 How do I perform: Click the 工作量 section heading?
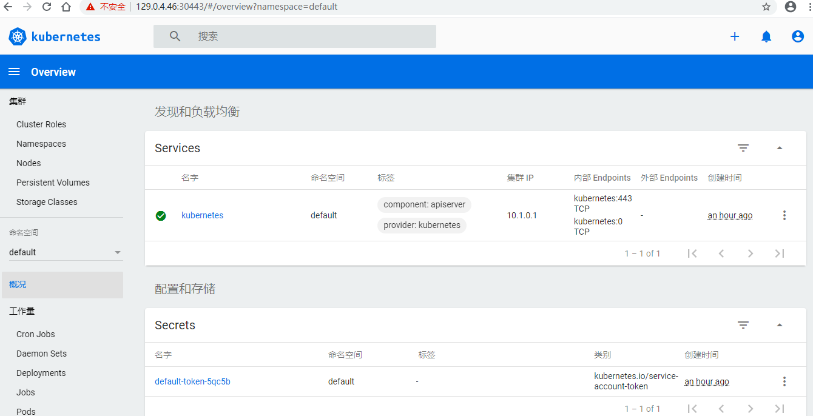[x=22, y=311]
